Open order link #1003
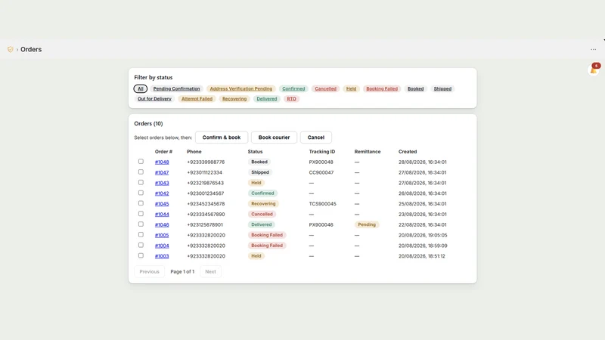 point(162,256)
